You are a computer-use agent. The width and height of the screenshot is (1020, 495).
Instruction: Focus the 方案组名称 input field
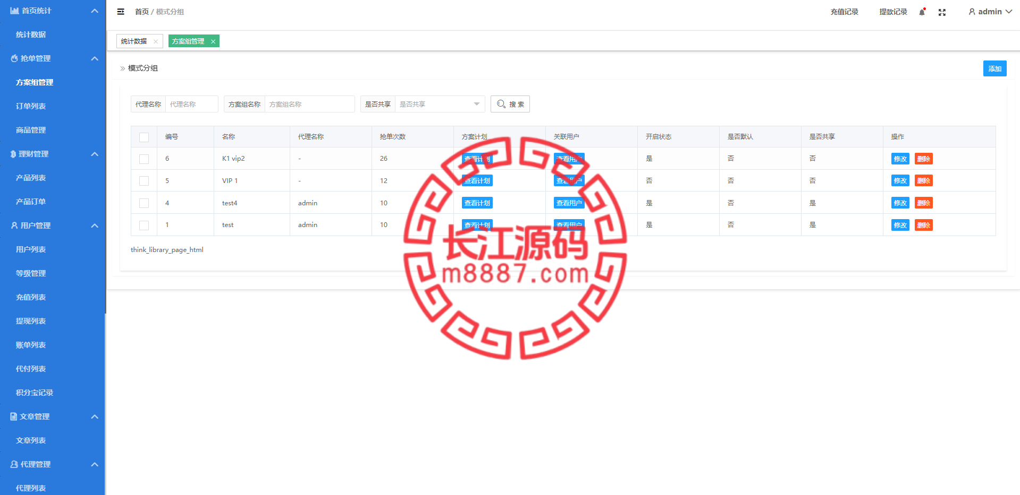pos(309,104)
